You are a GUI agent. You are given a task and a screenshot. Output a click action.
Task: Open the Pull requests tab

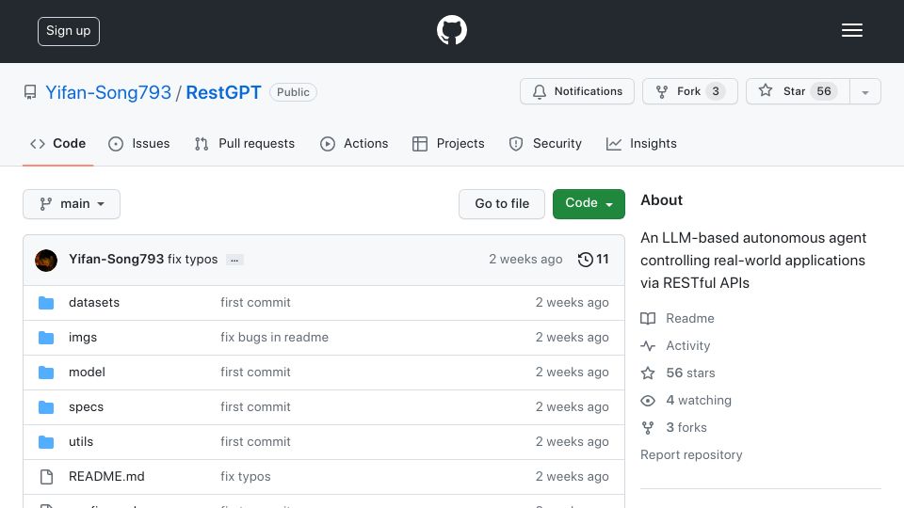pos(245,143)
